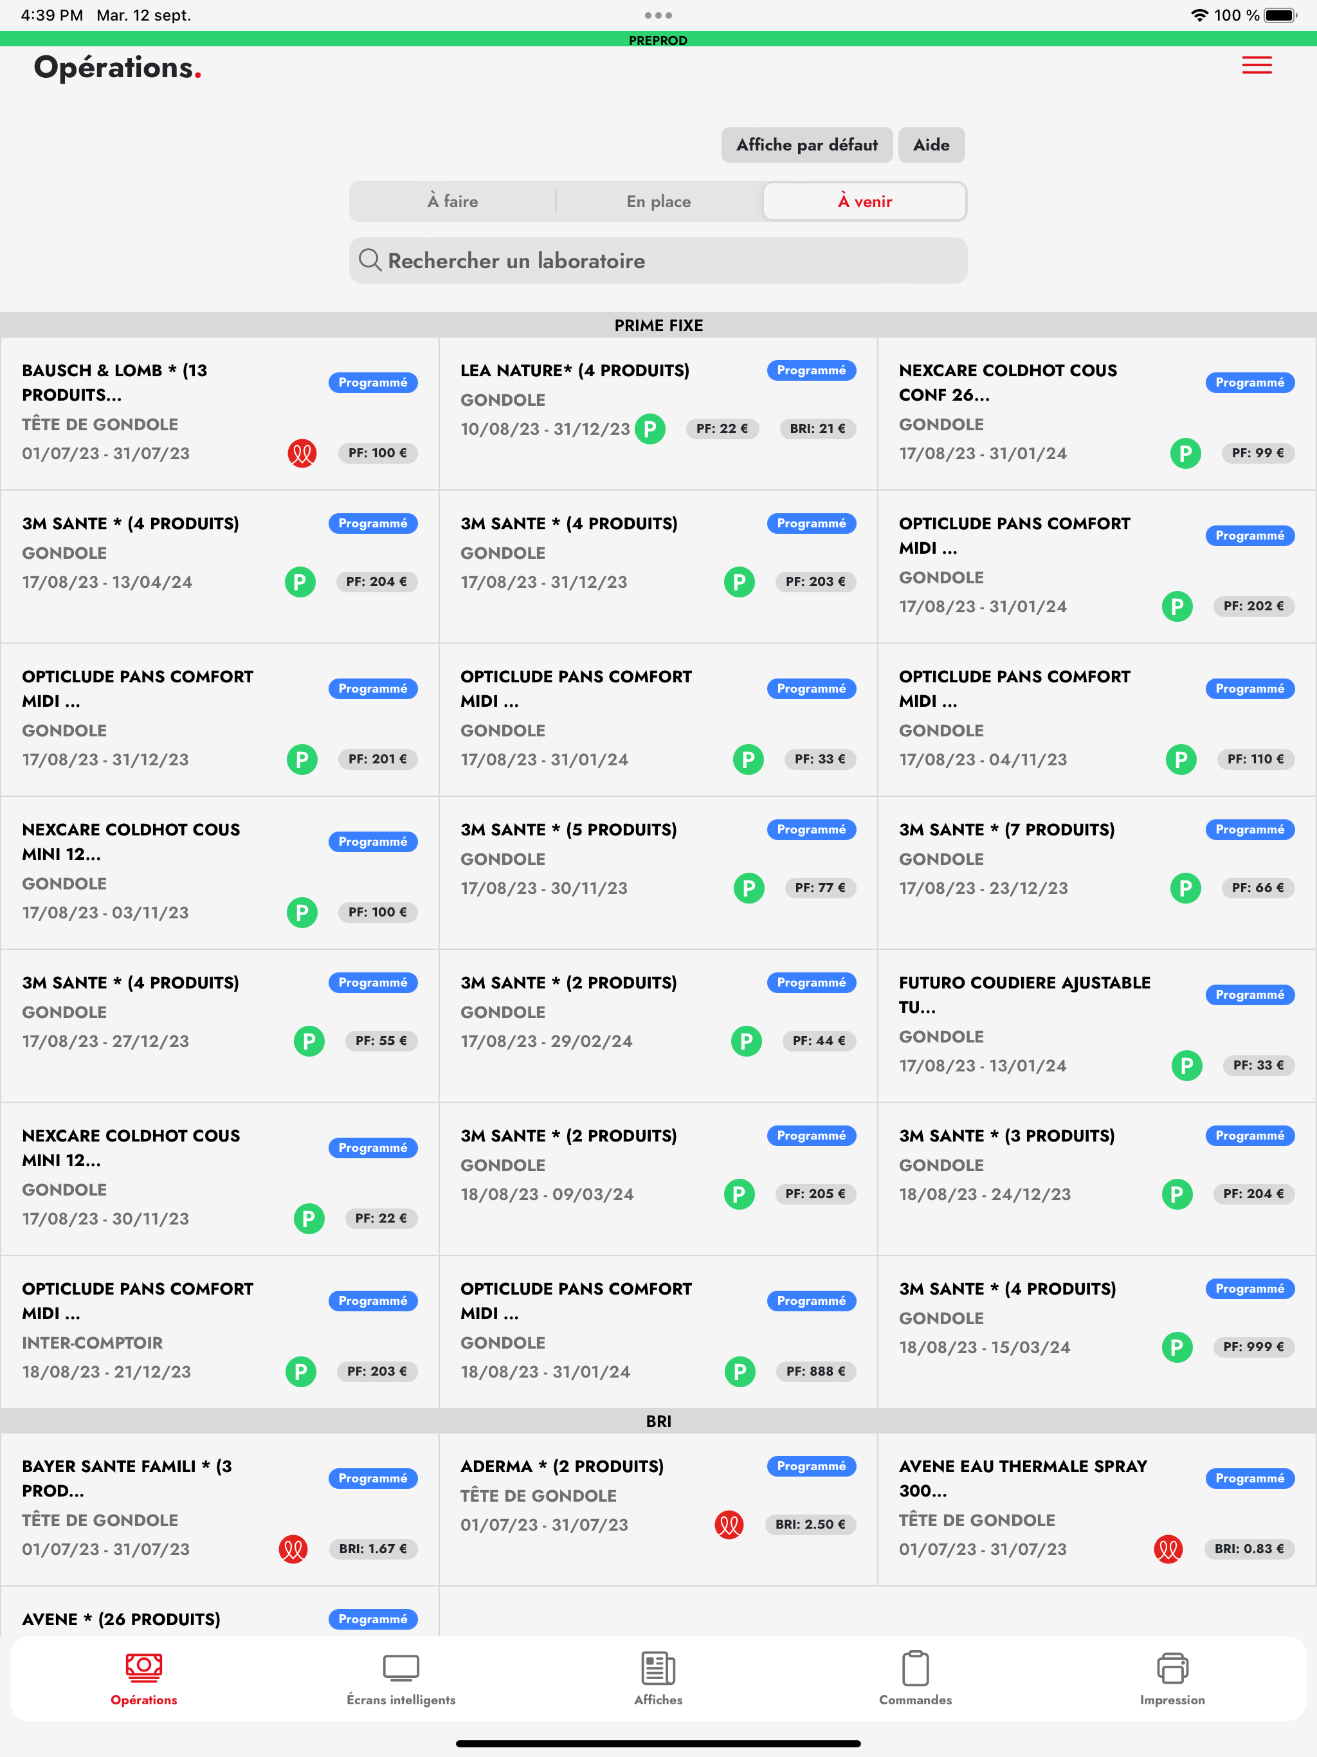Tap green P icon beside PF: 99 €
Screen dimensions: 1317x1757
point(1185,453)
